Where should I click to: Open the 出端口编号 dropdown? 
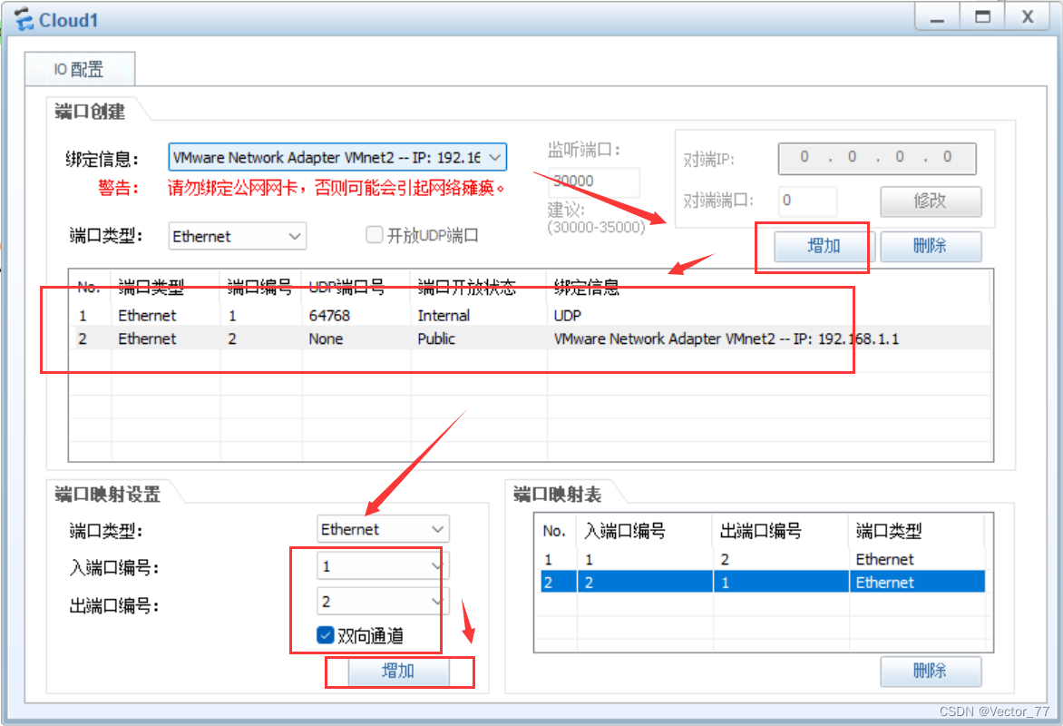tap(383, 602)
